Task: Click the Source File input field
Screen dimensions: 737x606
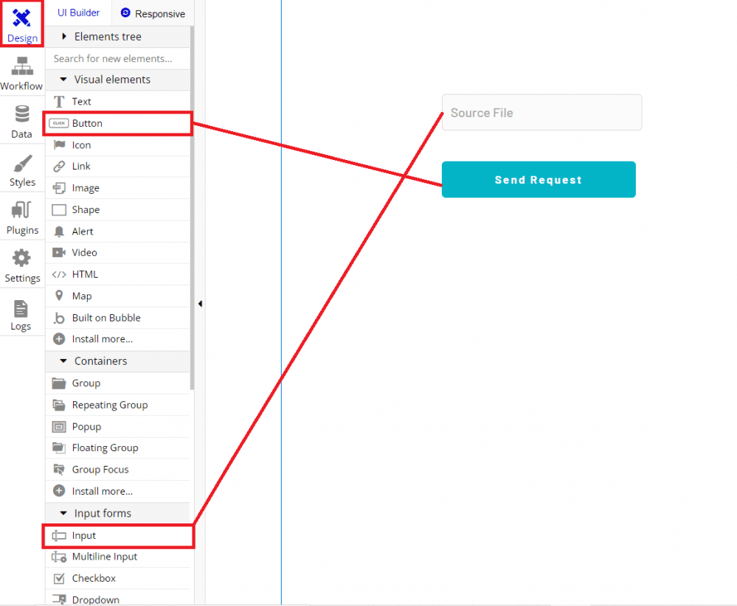Action: pyautogui.click(x=541, y=113)
